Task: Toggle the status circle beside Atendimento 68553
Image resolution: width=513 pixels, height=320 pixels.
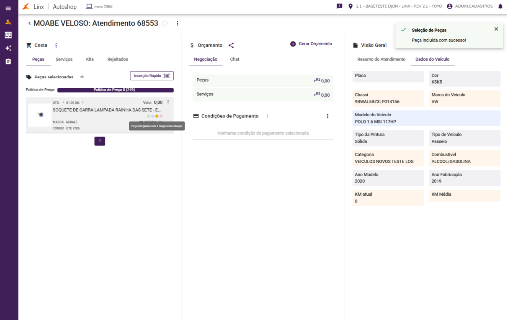Action: click(165, 23)
